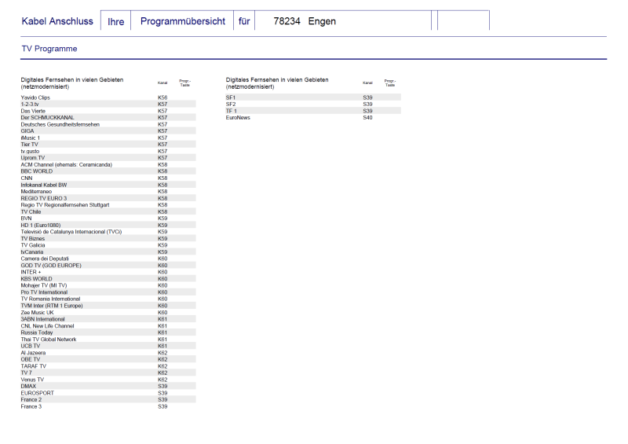Select the 'KBS WORLD' row
628x444 pixels.
[x=108, y=279]
